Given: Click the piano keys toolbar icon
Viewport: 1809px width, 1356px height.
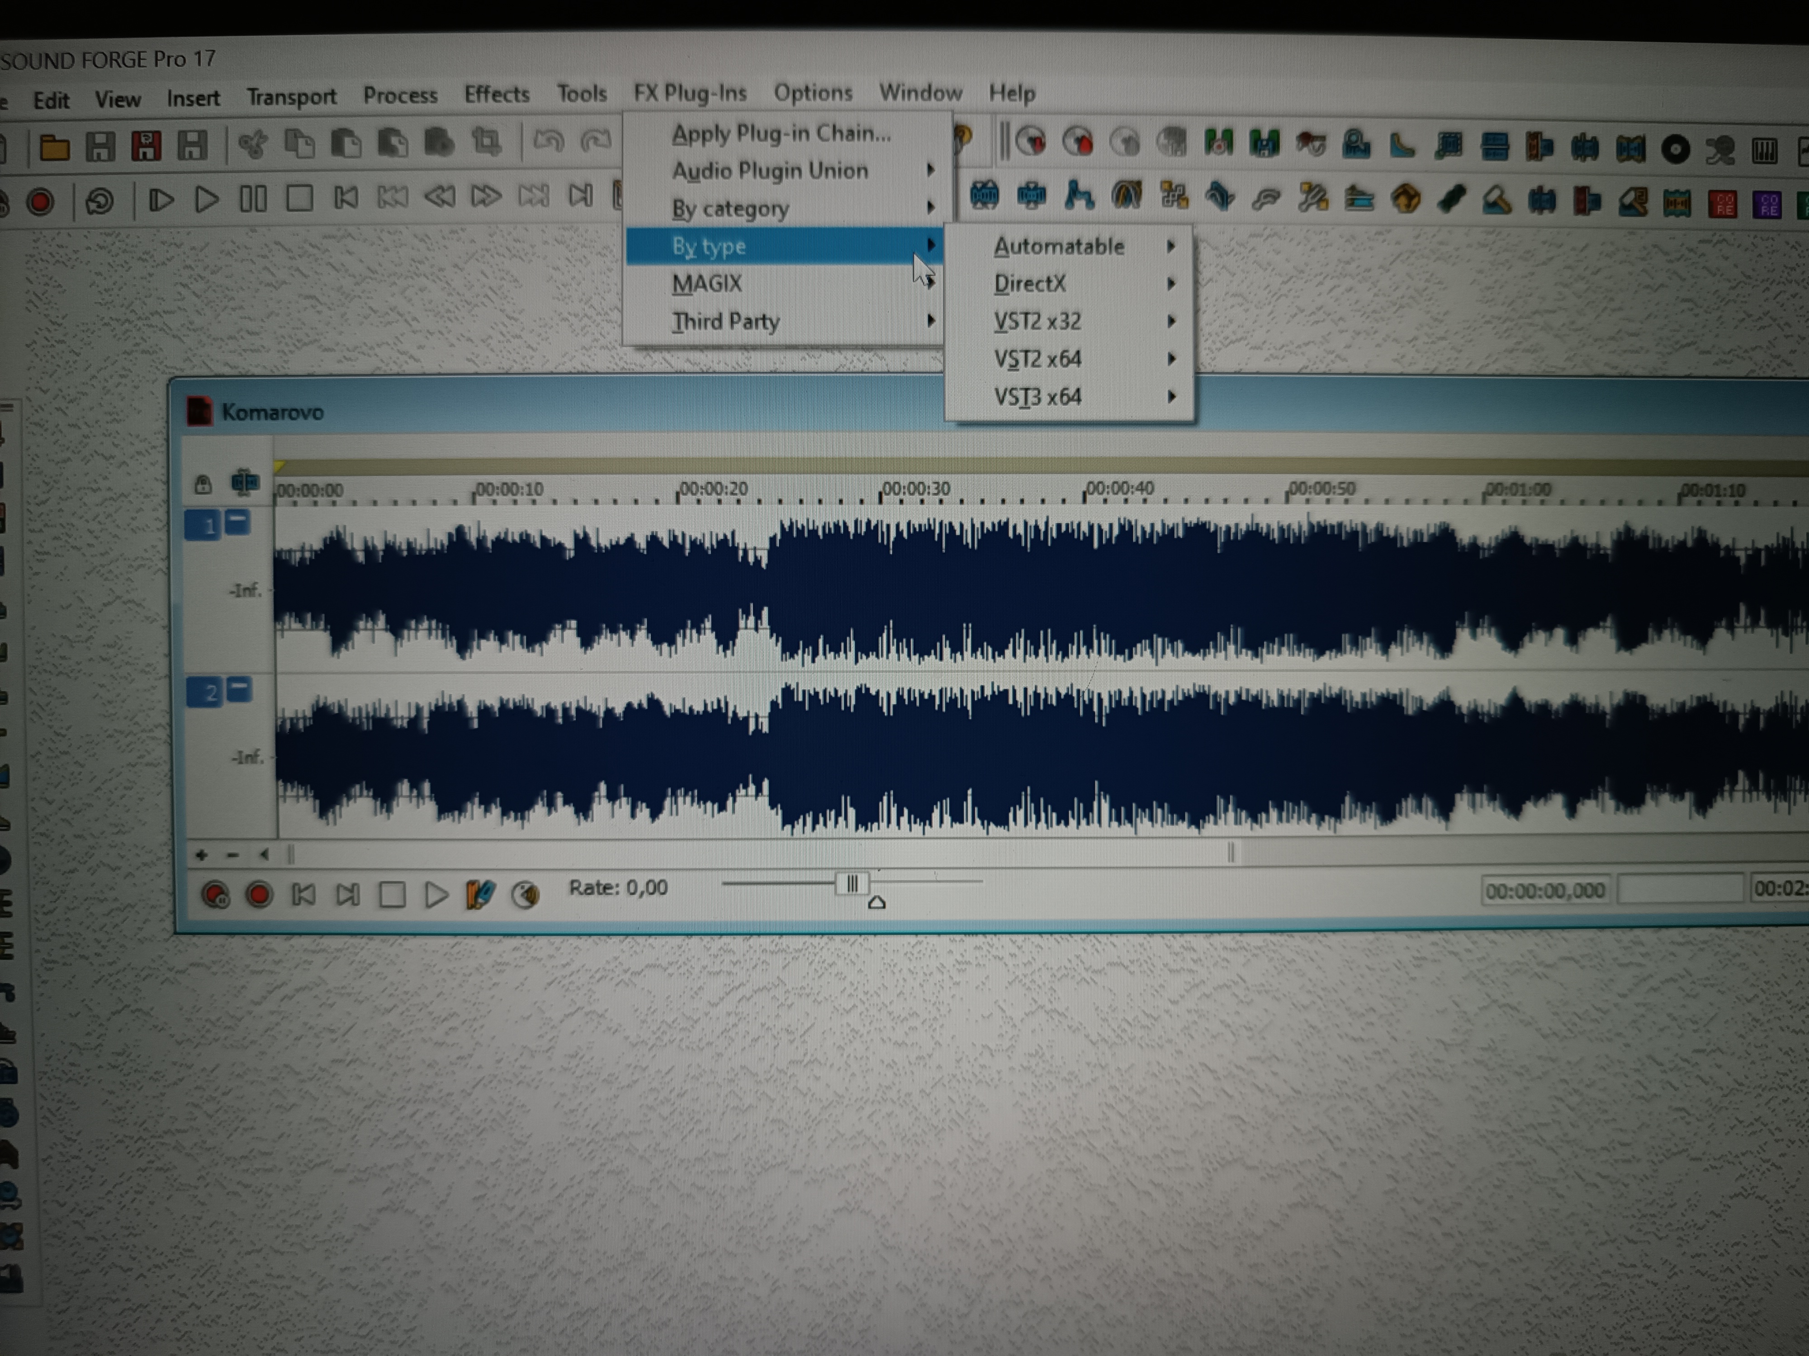Looking at the screenshot, I should click(1765, 151).
